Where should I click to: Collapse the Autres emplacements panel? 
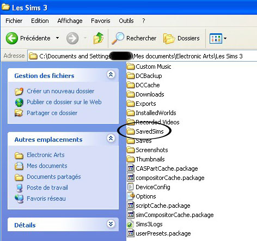click(x=111, y=138)
